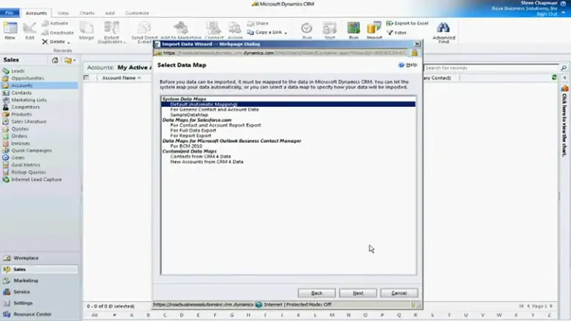This screenshot has height=321, width=571.
Task: Select For Generic Contact and Account Data
Action: pyautogui.click(x=214, y=109)
